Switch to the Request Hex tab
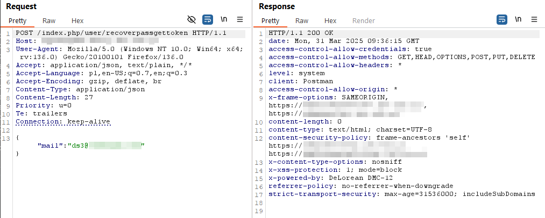The height and width of the screenshot is (218, 545). coord(77,21)
